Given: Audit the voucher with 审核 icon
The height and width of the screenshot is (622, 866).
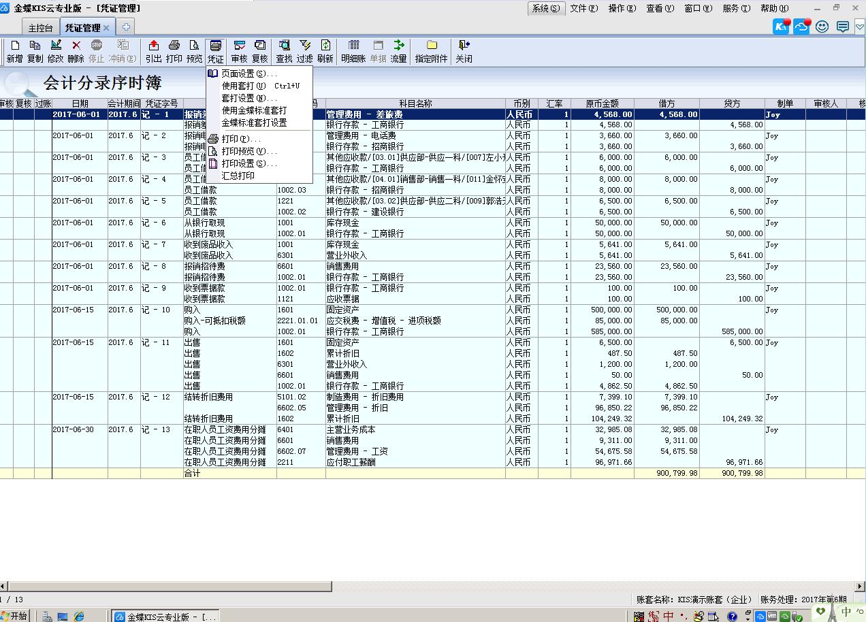Looking at the screenshot, I should 239,50.
